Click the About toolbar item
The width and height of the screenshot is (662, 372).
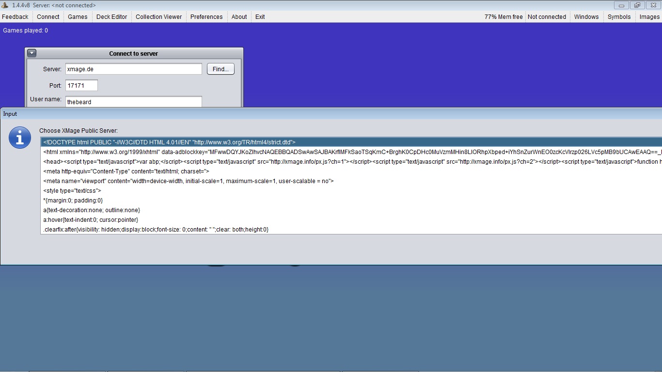(239, 16)
